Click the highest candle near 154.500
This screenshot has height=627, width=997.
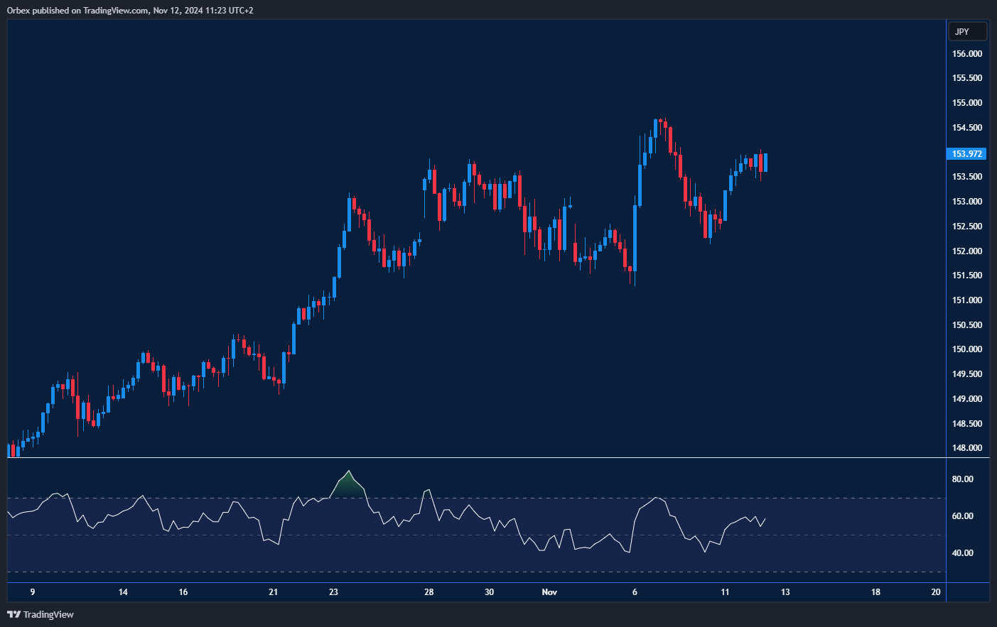pos(656,128)
